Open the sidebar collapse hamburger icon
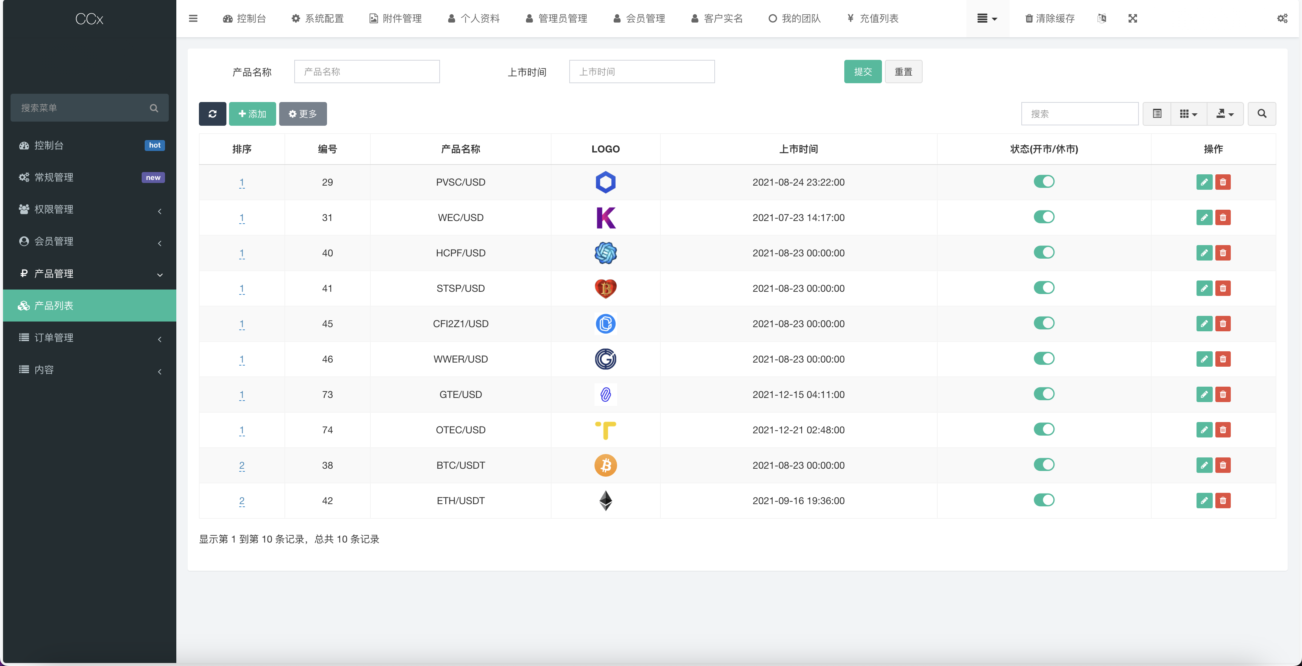The image size is (1302, 666). [193, 18]
